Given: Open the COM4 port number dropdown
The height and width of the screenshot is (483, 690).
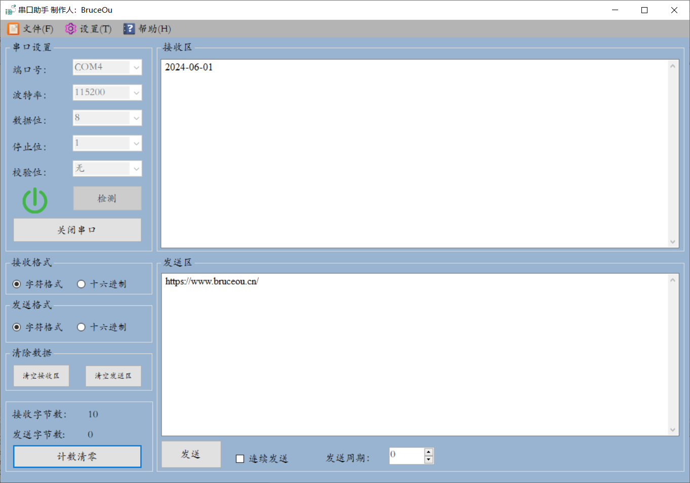Looking at the screenshot, I should [x=107, y=67].
